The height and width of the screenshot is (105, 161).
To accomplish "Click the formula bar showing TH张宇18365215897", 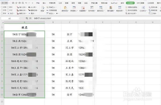I will click(97, 18).
